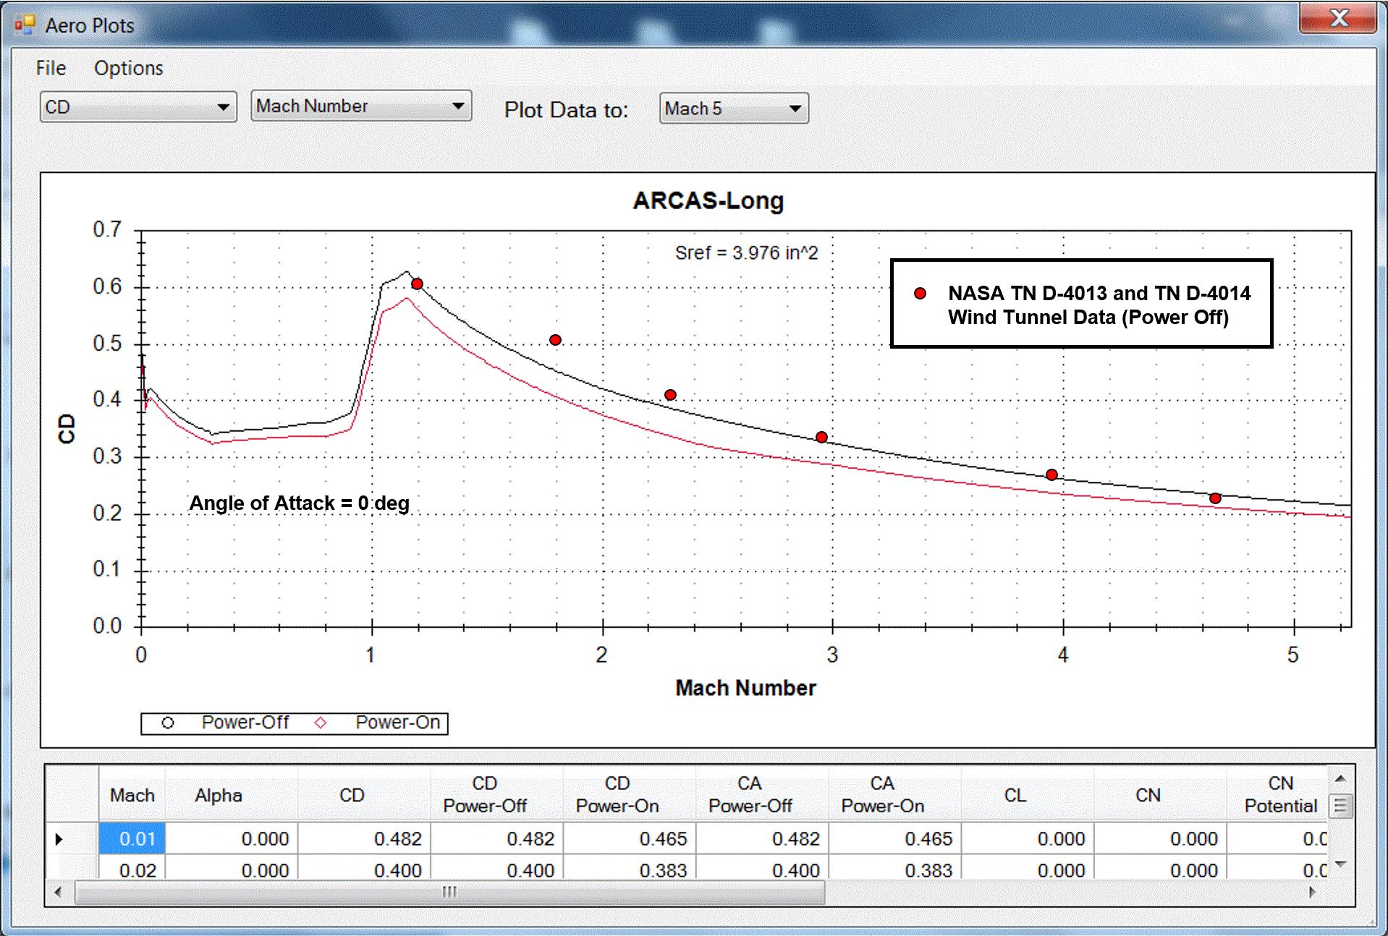Click the red NASA wind tunnel legend dot

[921, 294]
